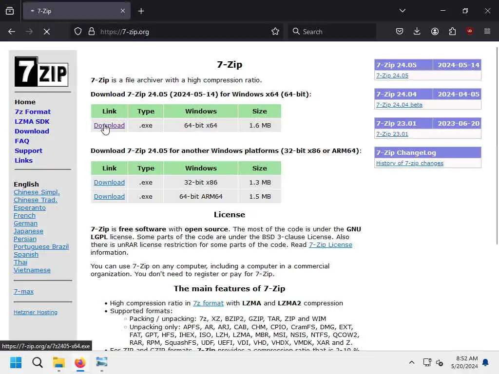Image resolution: width=499 pixels, height=374 pixels.
Task: Open the 7z format link
Action: (x=209, y=303)
